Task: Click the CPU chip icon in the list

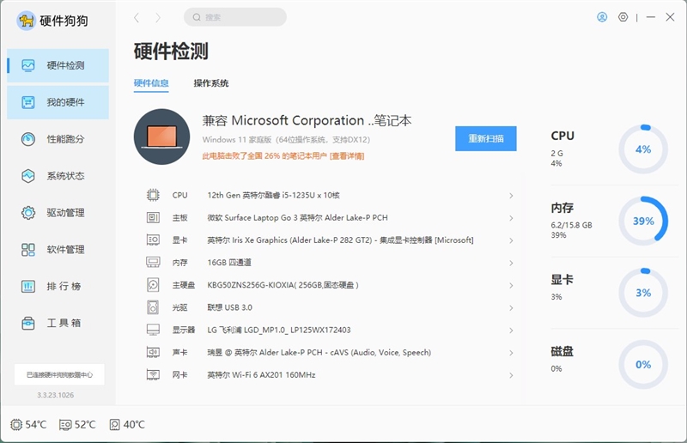Action: [153, 195]
